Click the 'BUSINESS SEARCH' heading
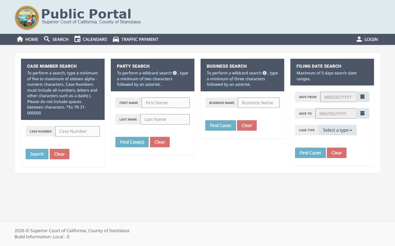This screenshot has height=246, width=395. [x=227, y=66]
